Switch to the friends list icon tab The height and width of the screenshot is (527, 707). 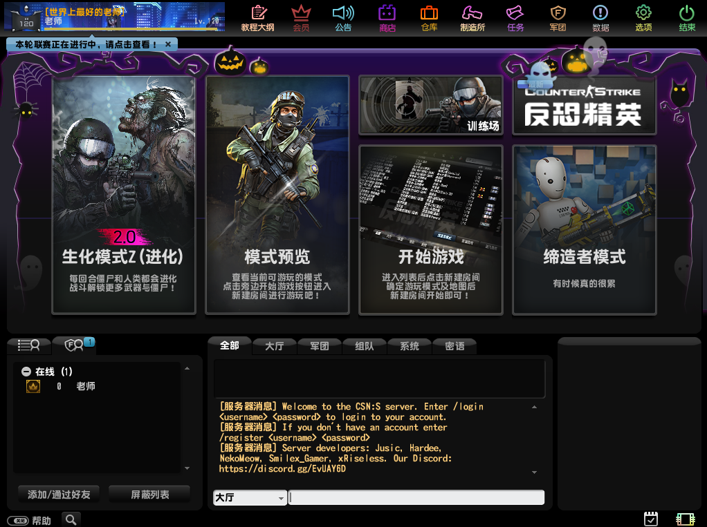[29, 345]
